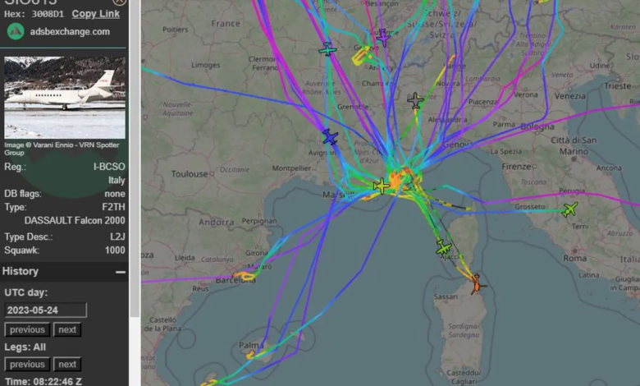Screen dimensions: 640x386
Task: Click the Palma label on the map
Action: (x=250, y=345)
